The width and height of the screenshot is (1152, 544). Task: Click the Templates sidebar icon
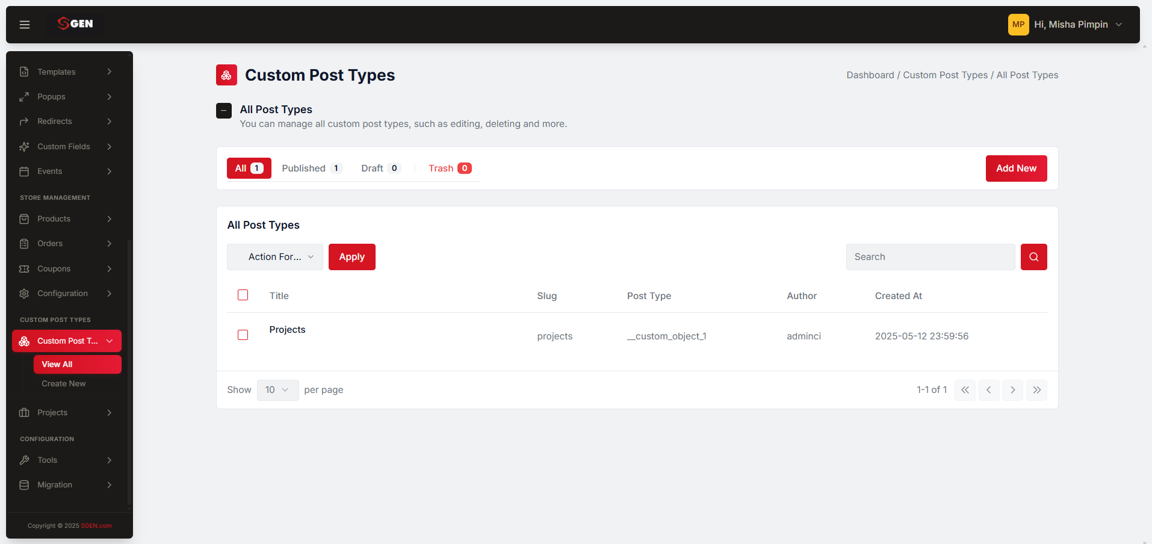(x=24, y=72)
